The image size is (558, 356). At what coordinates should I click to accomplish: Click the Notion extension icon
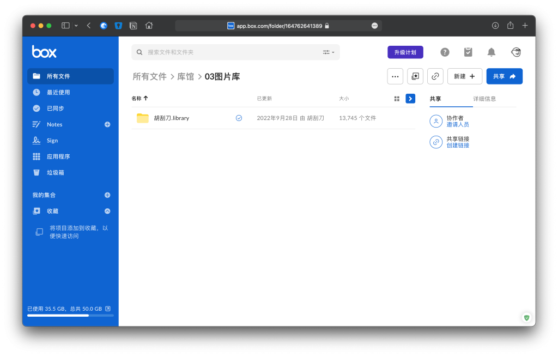click(x=134, y=26)
